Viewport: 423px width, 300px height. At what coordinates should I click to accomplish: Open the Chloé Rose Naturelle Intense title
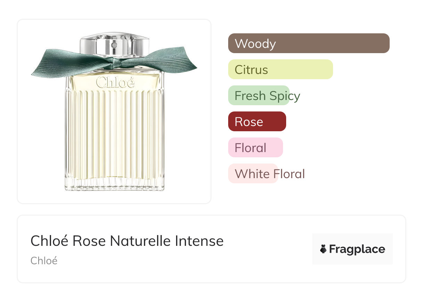pyautogui.click(x=127, y=241)
